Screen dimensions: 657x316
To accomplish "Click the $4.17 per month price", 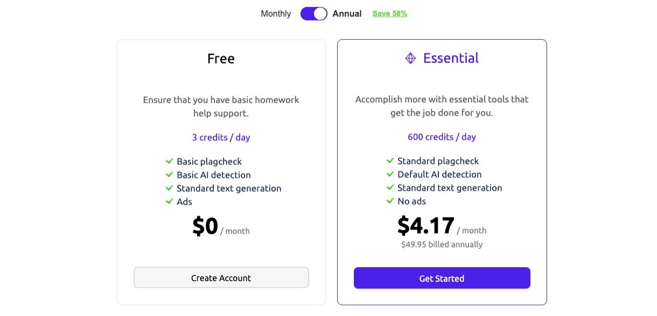I will coord(426,226).
